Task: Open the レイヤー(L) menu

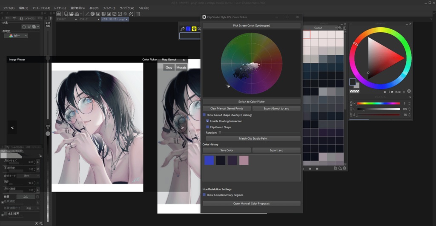Action: tap(60, 8)
